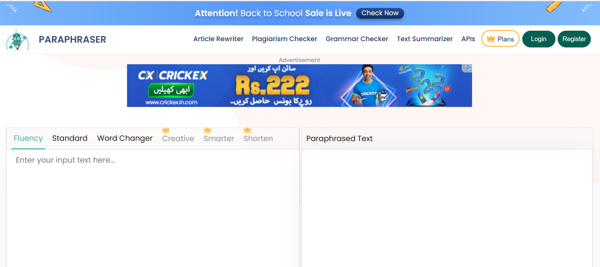Select the Fluency mode tab
This screenshot has width=600, height=267.
(28, 139)
